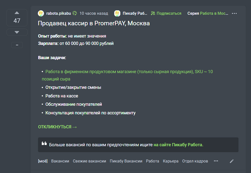Select the Отдел кадров tag
251x173 pixels.
pos(195,161)
